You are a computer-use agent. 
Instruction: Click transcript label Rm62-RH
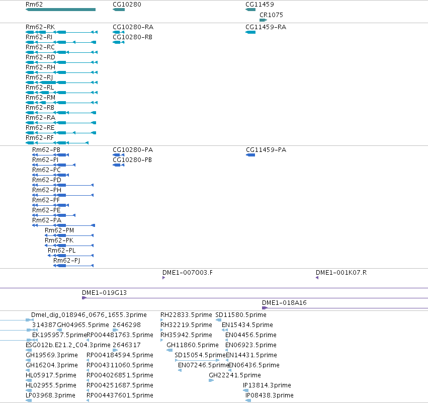click(x=40, y=67)
